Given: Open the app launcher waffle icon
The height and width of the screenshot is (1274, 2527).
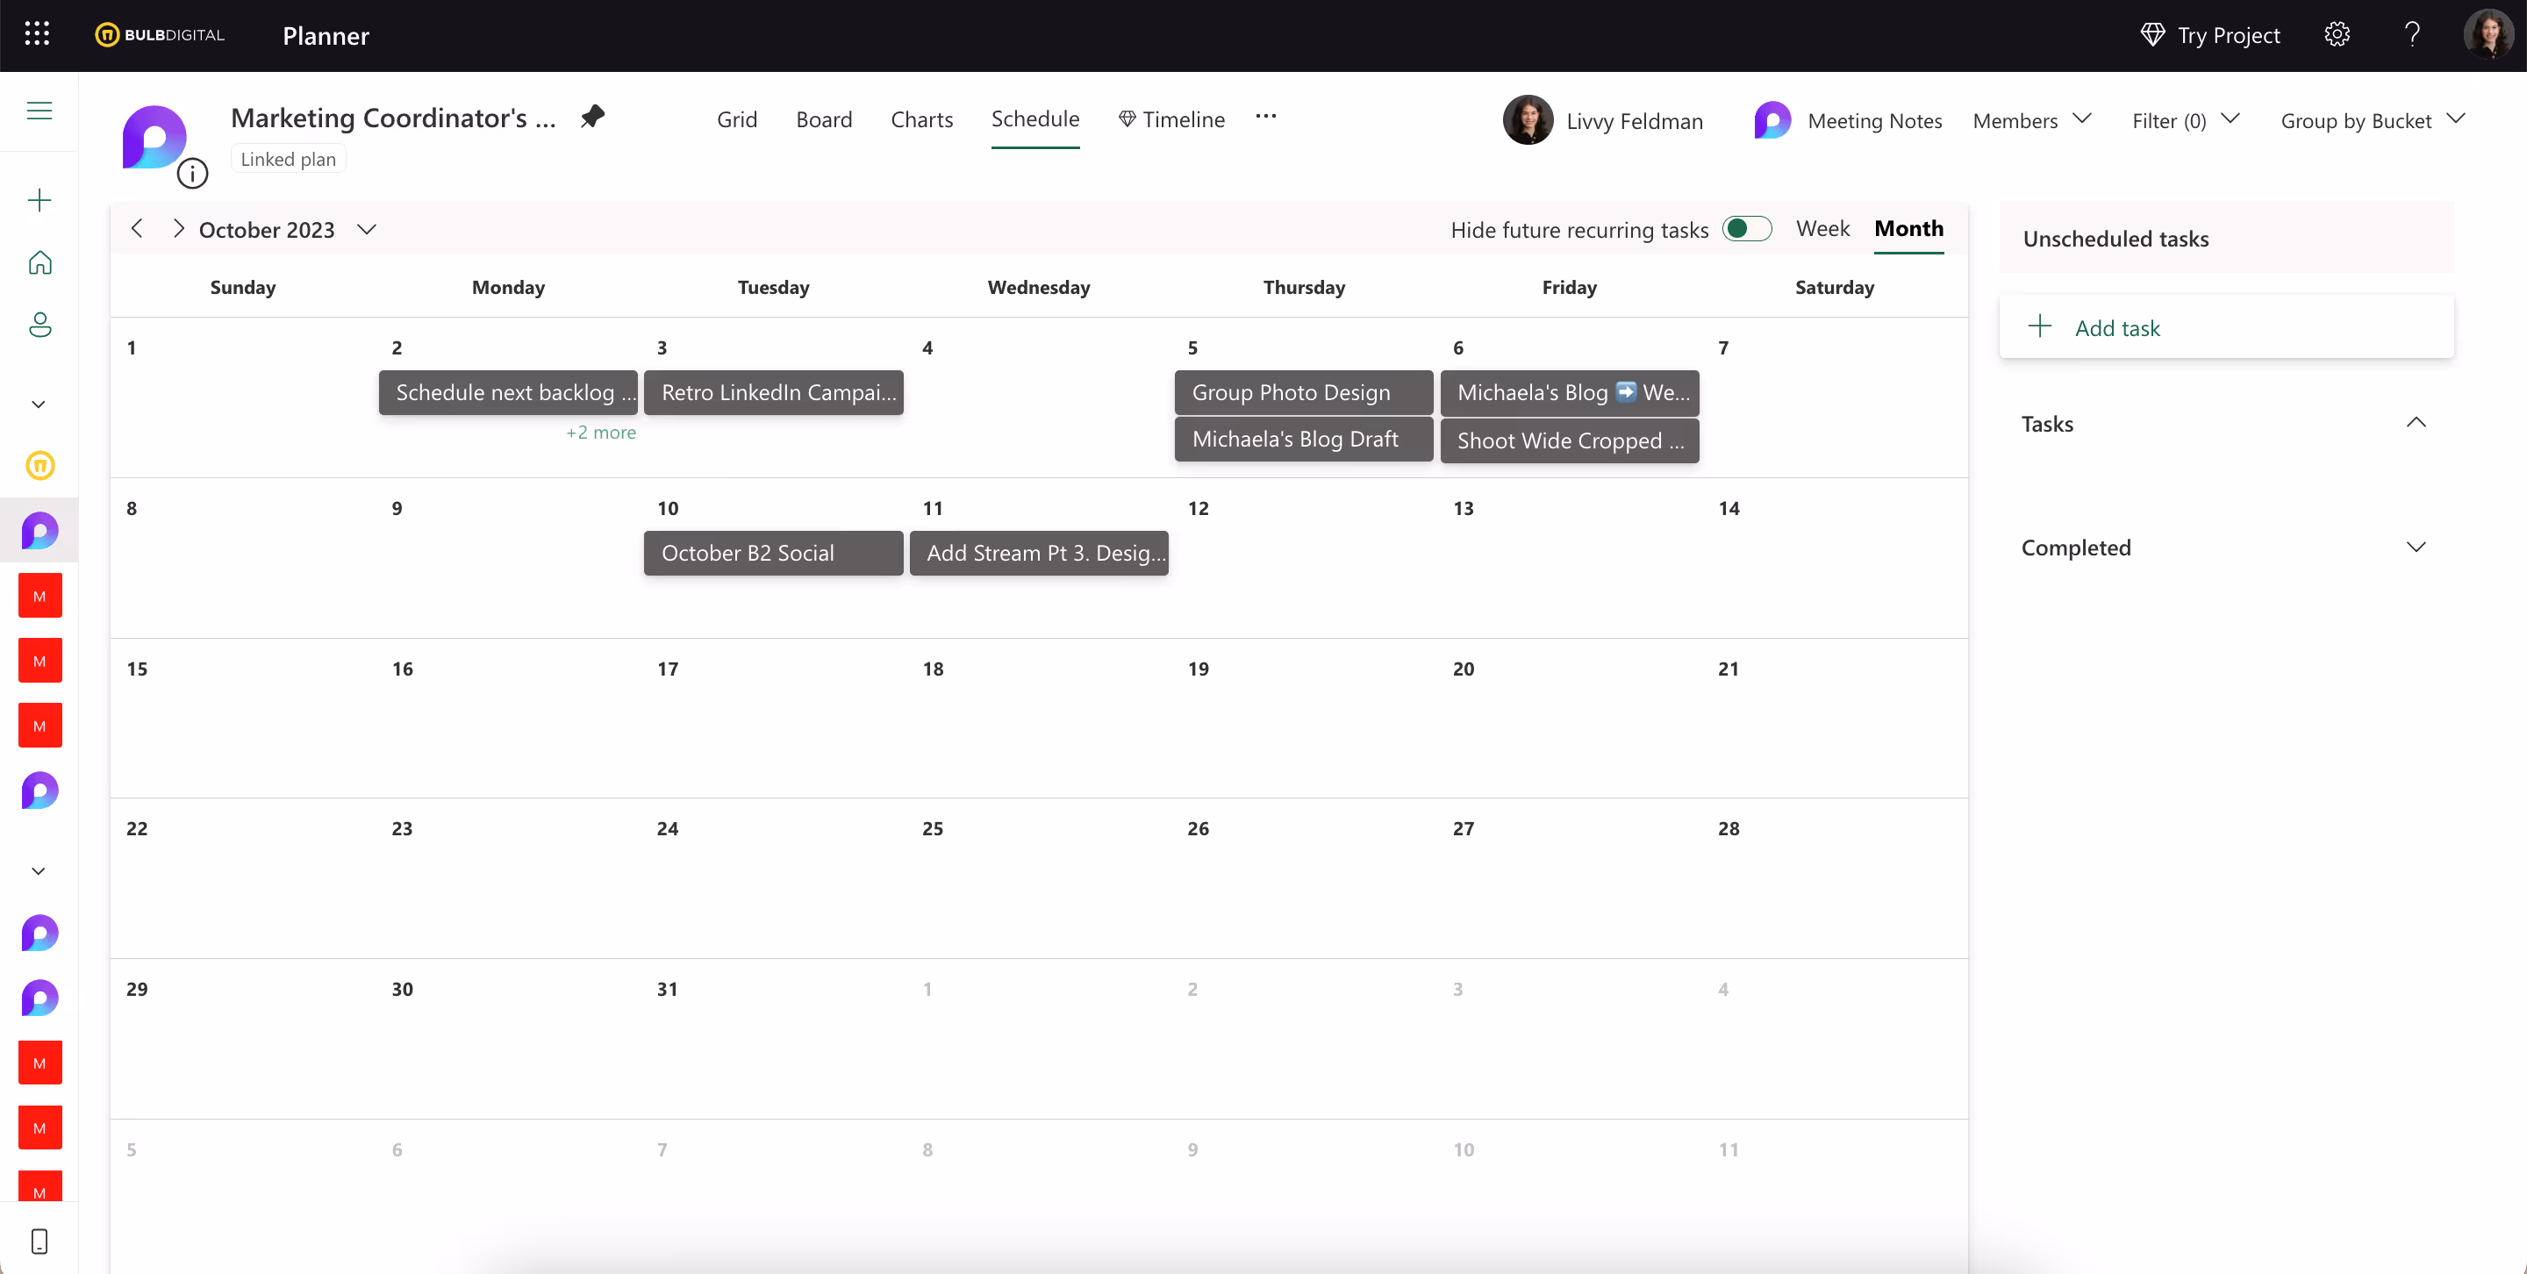Looking at the screenshot, I should click(37, 34).
